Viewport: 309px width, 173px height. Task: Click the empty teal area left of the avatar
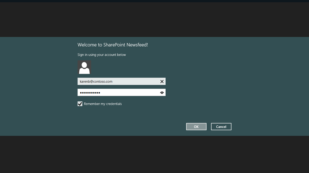39,68
